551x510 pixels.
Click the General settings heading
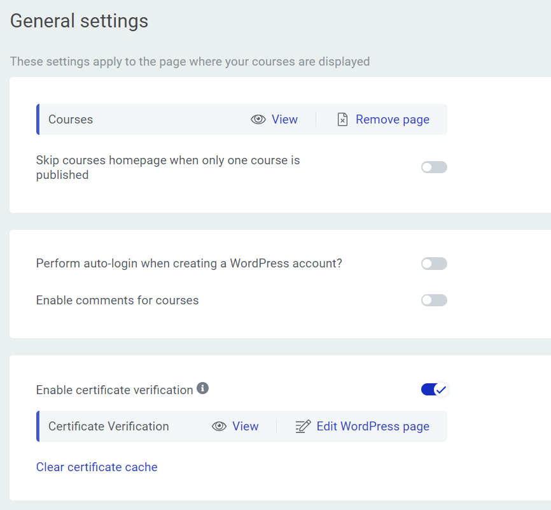(79, 21)
